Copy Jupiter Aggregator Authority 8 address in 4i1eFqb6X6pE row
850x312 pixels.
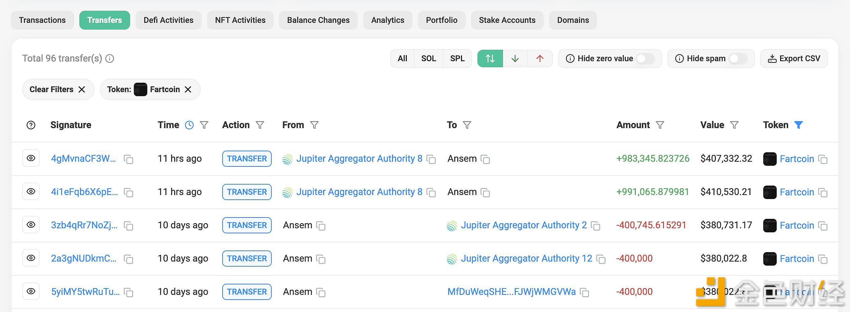[x=431, y=193]
